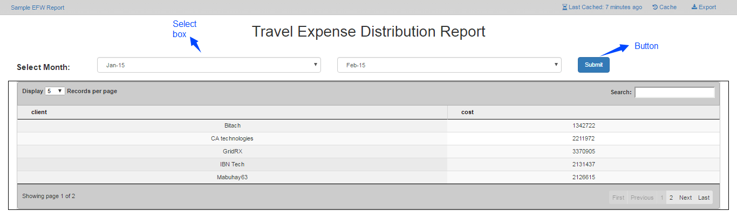737x211 pixels.
Task: Click the IBN Tech row
Action: click(x=368, y=164)
